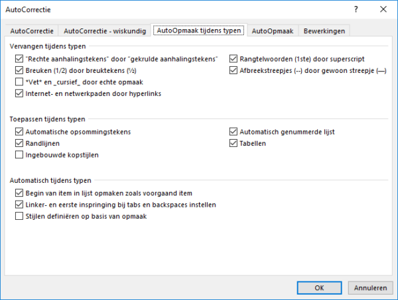Toggle Breuken (1/2) door breuktekens checkbox
Image resolution: width=398 pixels, height=300 pixels.
19,70
